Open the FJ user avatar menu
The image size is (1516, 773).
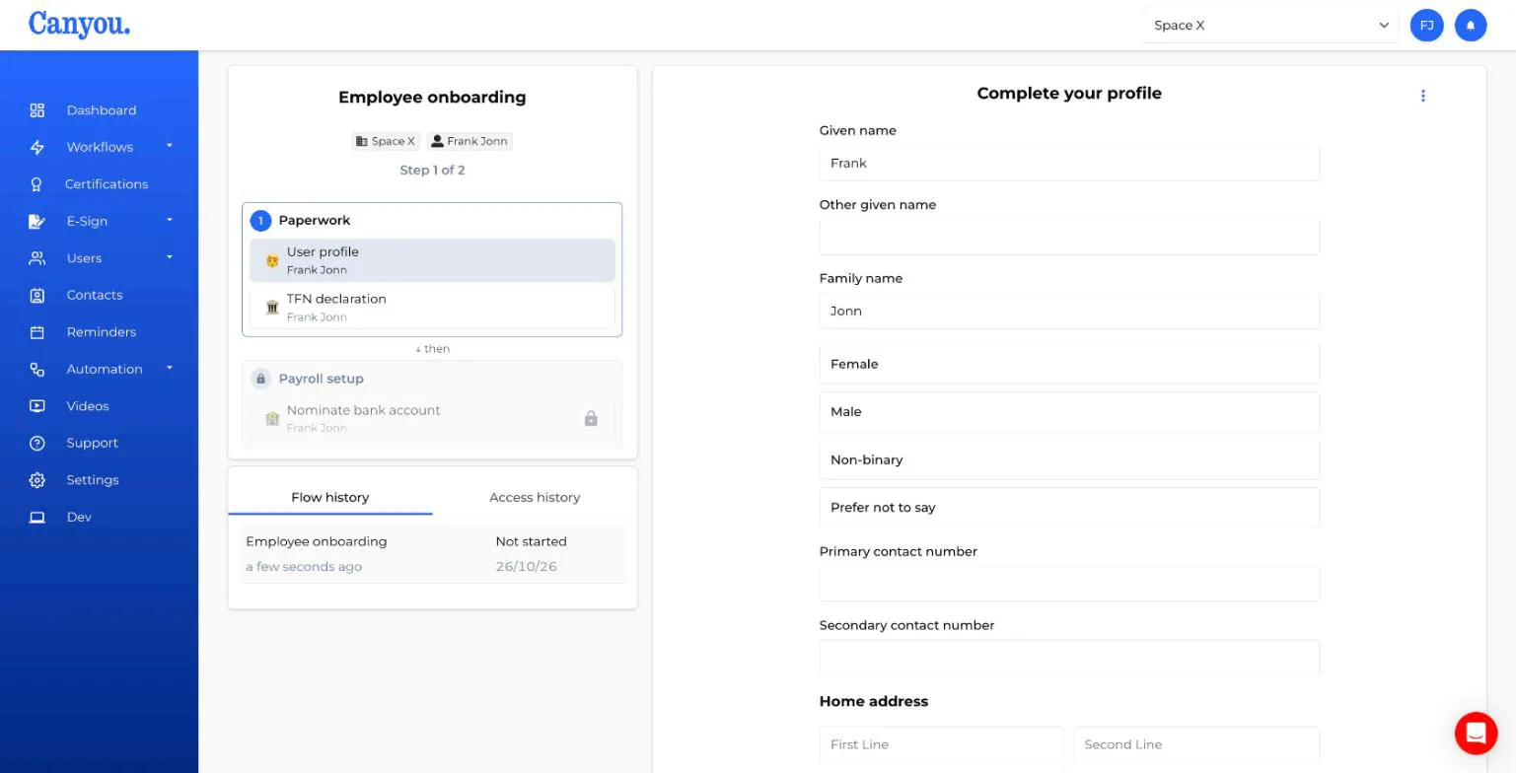pyautogui.click(x=1427, y=26)
